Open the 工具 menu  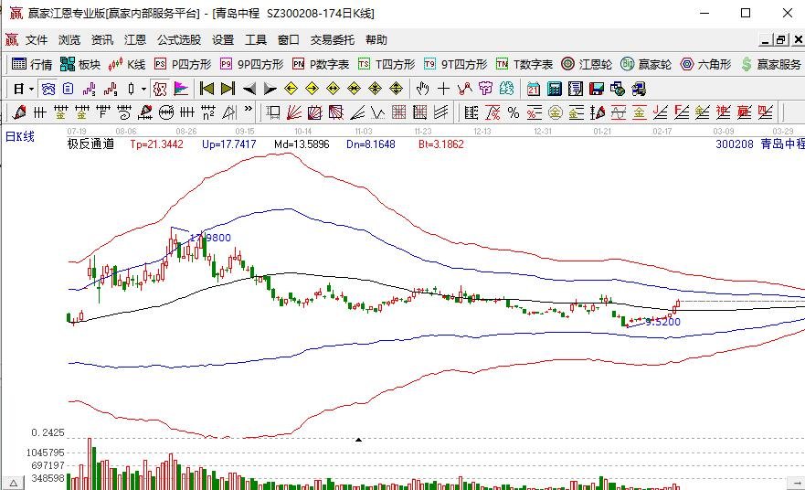(x=256, y=40)
